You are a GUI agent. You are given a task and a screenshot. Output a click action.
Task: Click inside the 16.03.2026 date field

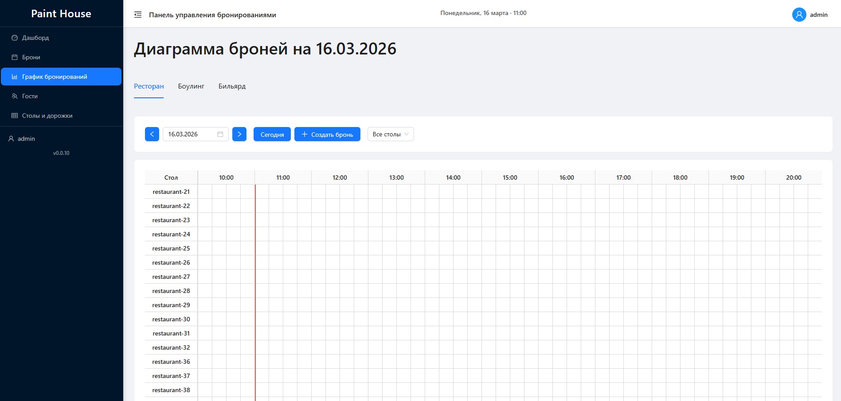pos(188,134)
